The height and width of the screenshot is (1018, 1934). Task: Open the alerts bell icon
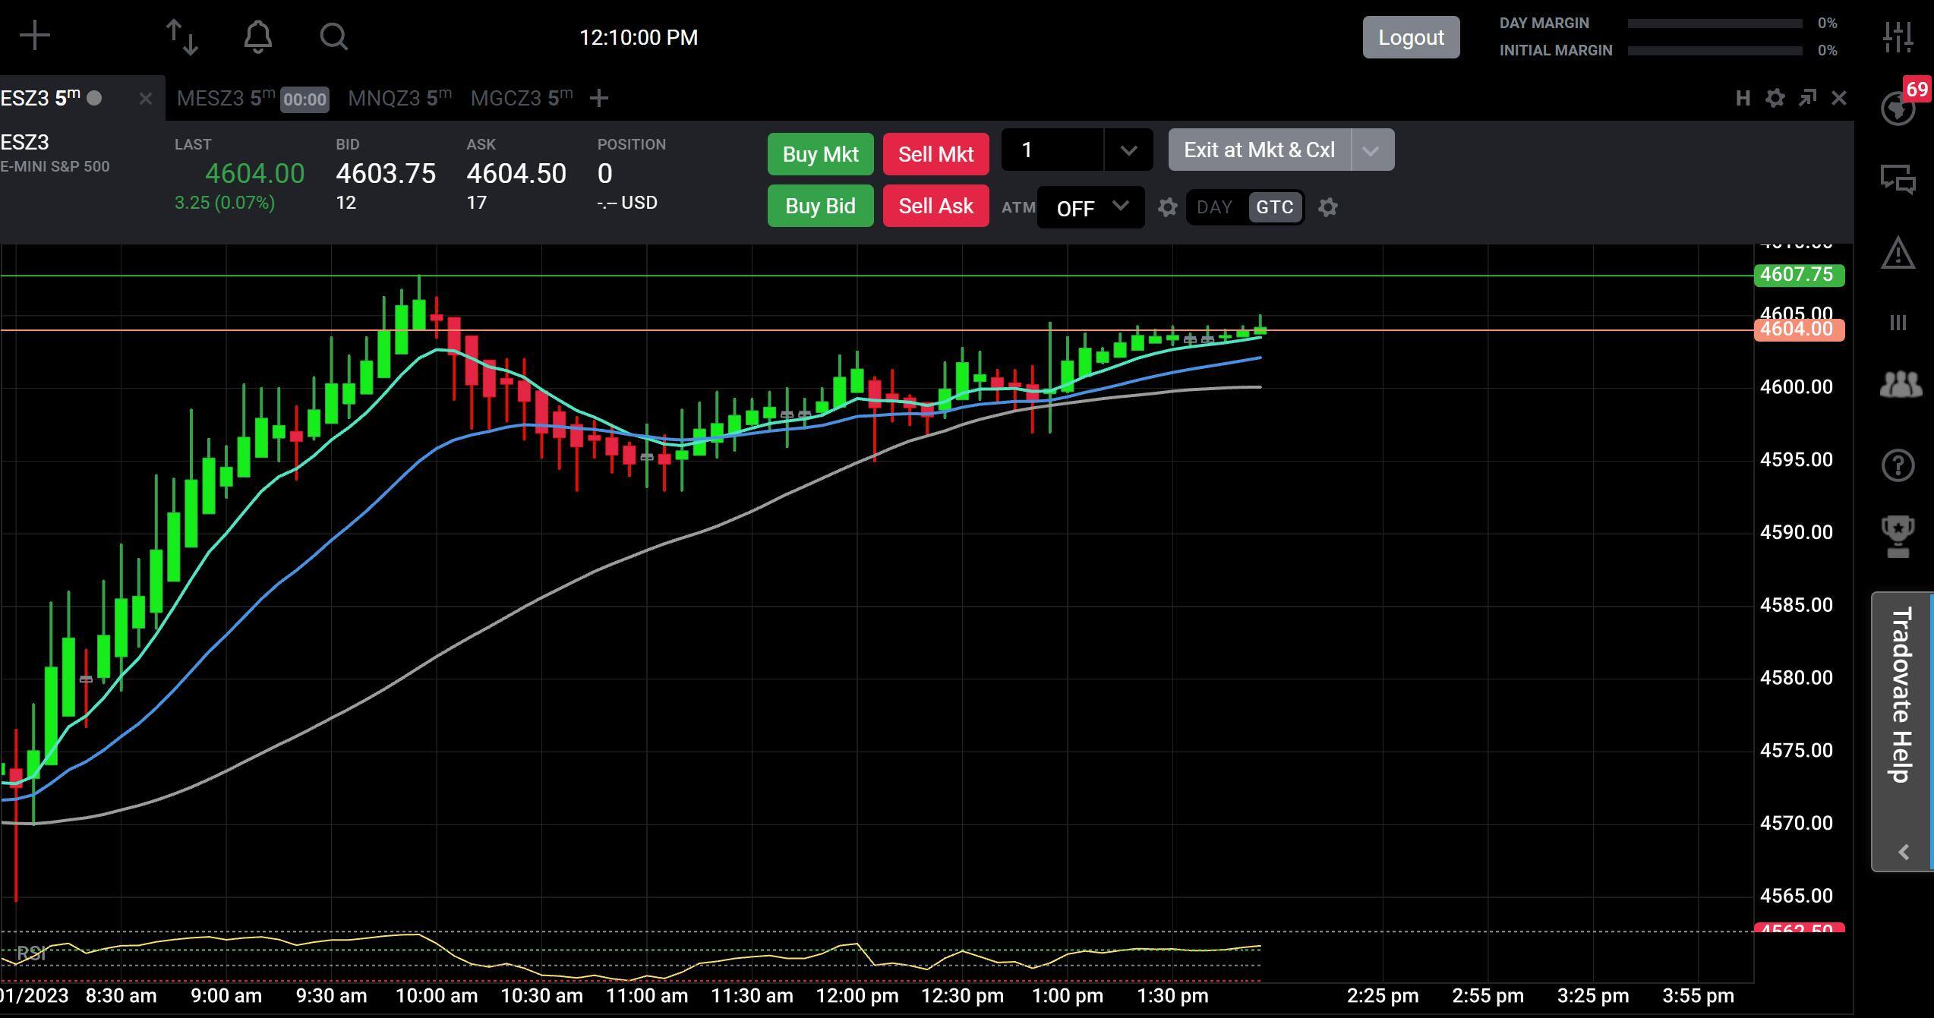(258, 36)
